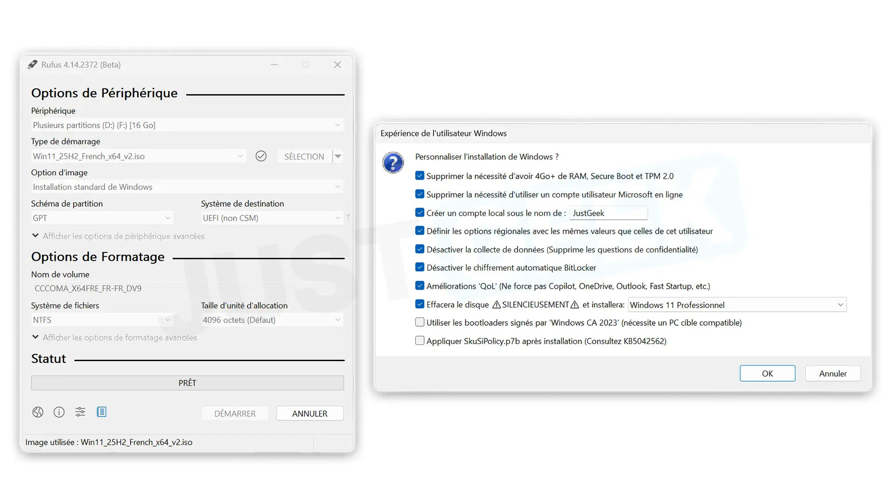Click the 'Rufus 4.14.2372 (Beta)' title text

pyautogui.click(x=81, y=65)
